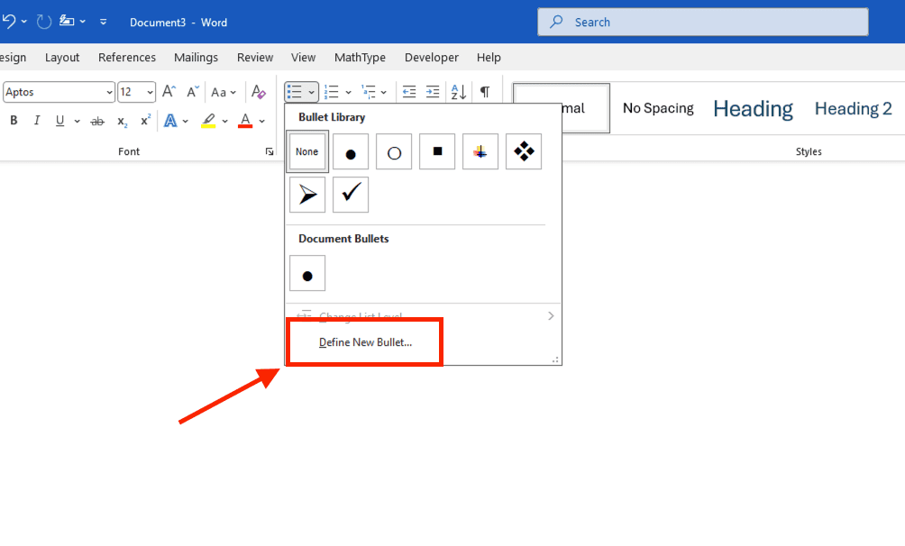Screen dimensions: 905x546
Task: Open the View tab
Action: point(303,57)
